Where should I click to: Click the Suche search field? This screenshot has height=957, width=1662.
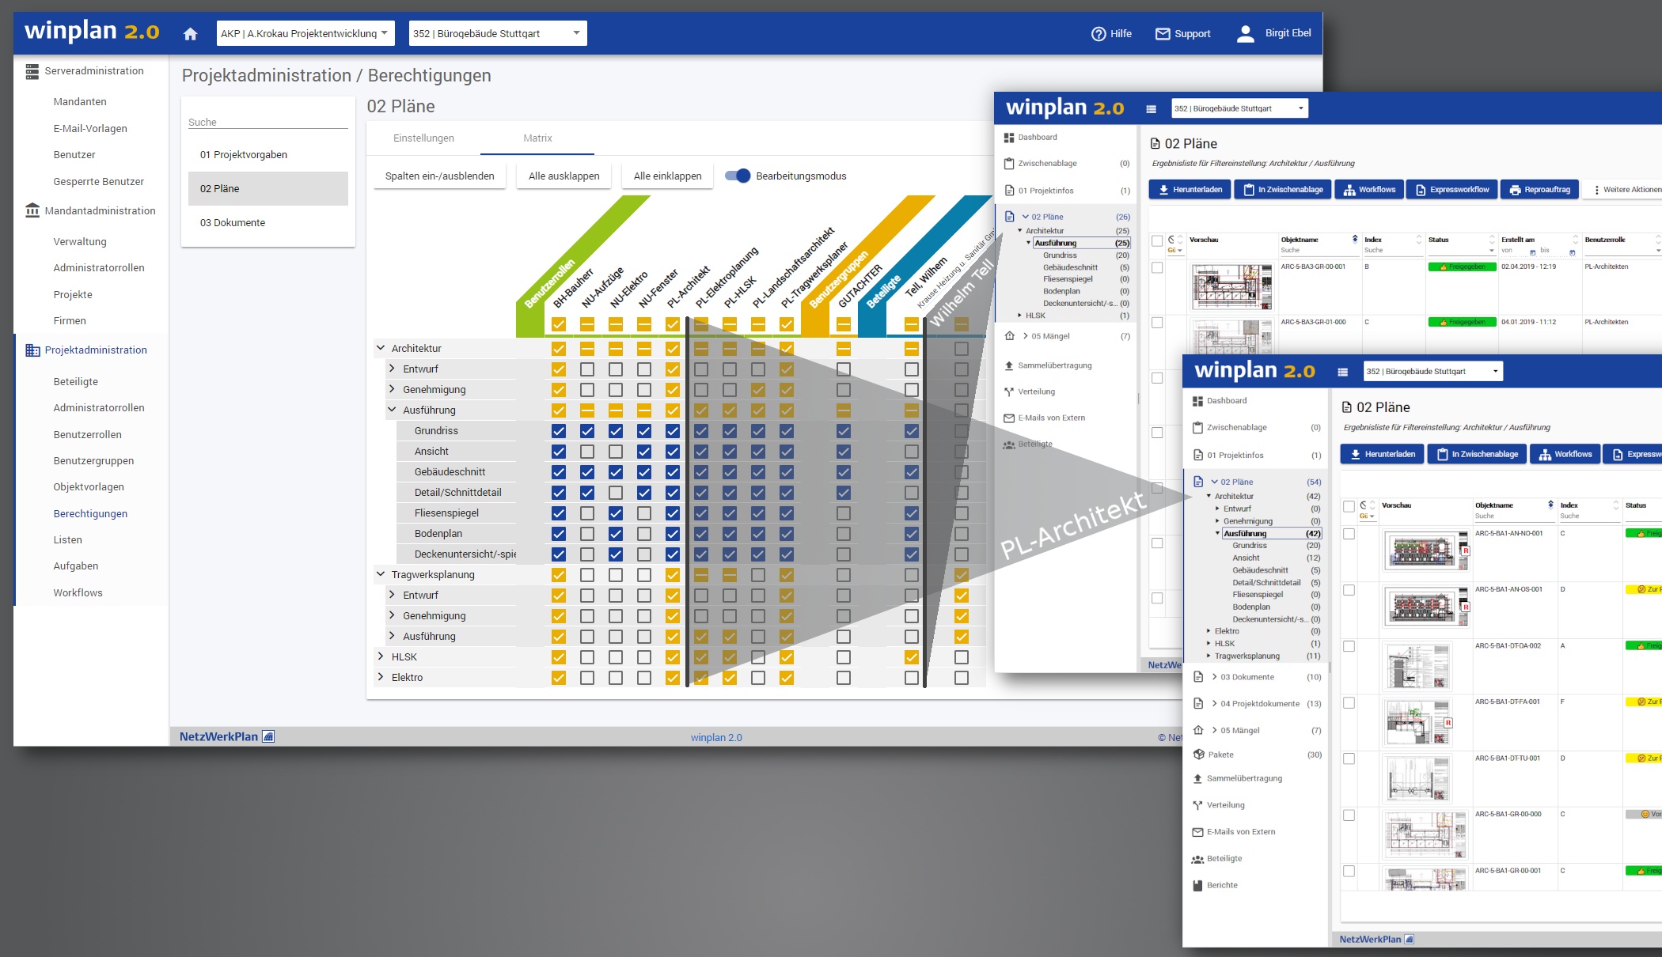point(268,122)
